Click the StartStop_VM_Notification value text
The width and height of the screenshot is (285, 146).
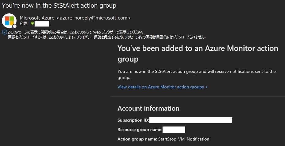click(184, 139)
